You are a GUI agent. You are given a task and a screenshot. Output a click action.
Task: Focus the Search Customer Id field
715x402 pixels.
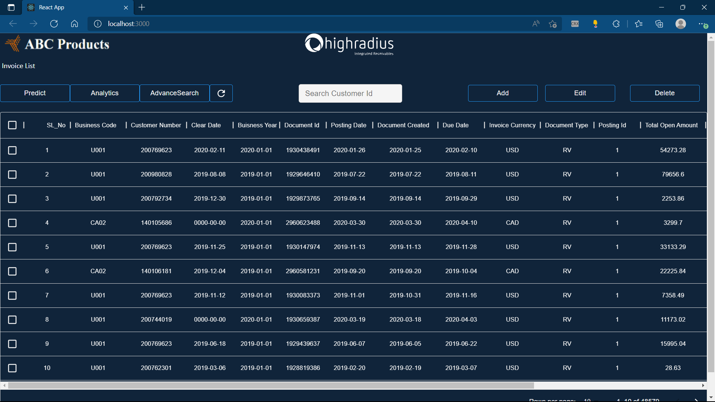coord(350,93)
